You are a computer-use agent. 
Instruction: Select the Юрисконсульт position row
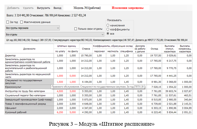click(29, 87)
